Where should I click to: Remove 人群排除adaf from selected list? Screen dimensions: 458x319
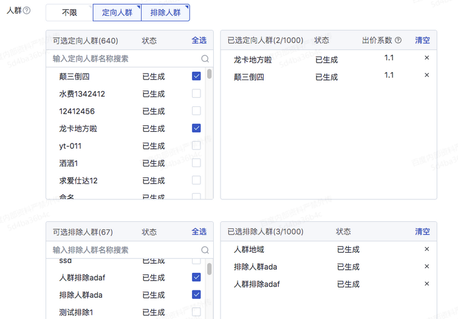[427, 284]
